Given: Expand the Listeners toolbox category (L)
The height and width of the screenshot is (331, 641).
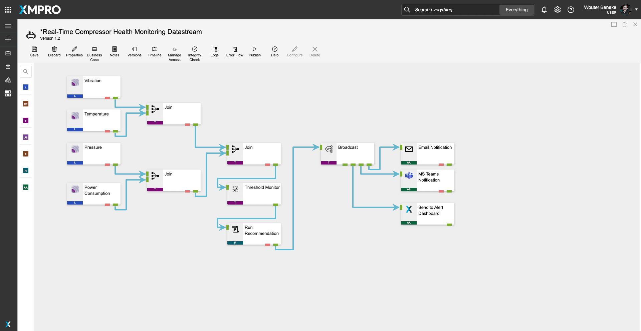Looking at the screenshot, I should (26, 87).
